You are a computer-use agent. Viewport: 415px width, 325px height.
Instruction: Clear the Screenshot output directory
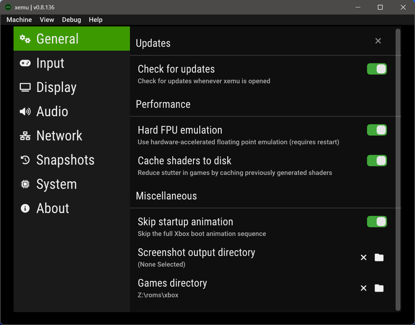(364, 257)
